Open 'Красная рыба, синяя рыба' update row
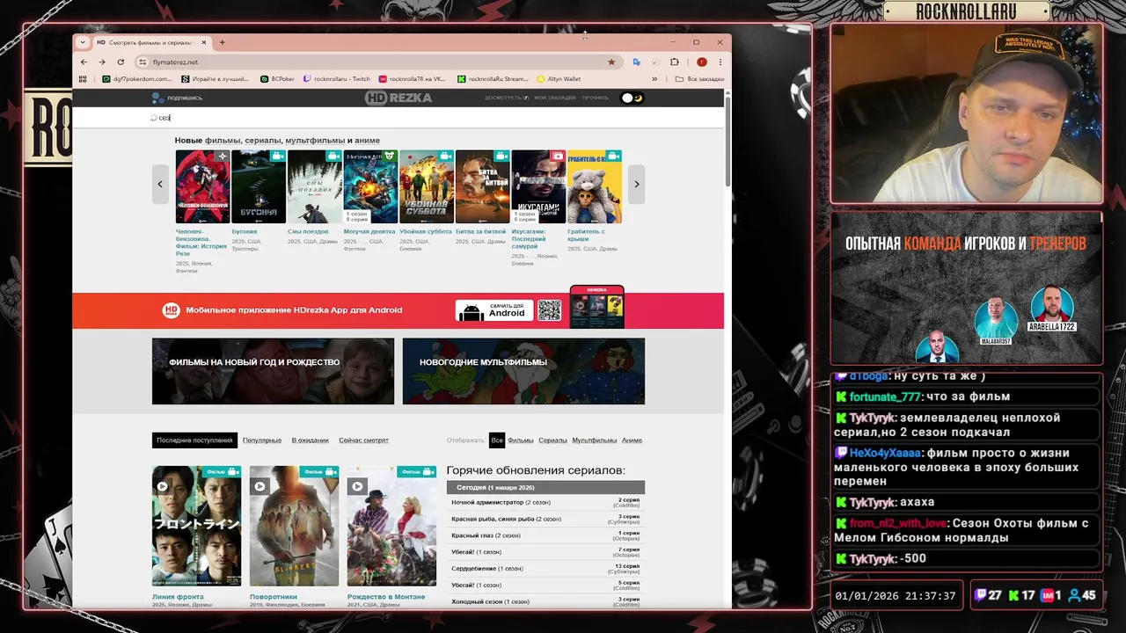1126x633 pixels. [x=545, y=519]
